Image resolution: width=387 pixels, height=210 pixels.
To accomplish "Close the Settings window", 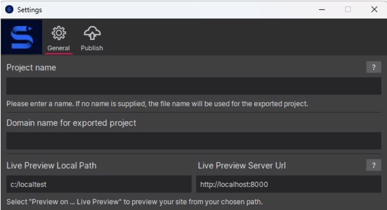I will point(375,10).
